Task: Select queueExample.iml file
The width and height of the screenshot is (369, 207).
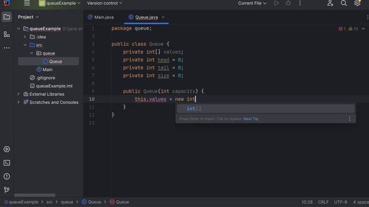Action: (51, 86)
